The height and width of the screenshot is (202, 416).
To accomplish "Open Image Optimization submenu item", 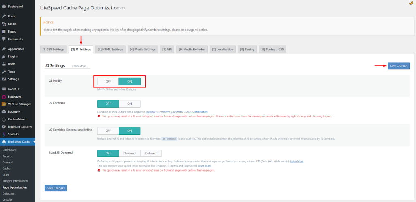I will coord(15,181).
